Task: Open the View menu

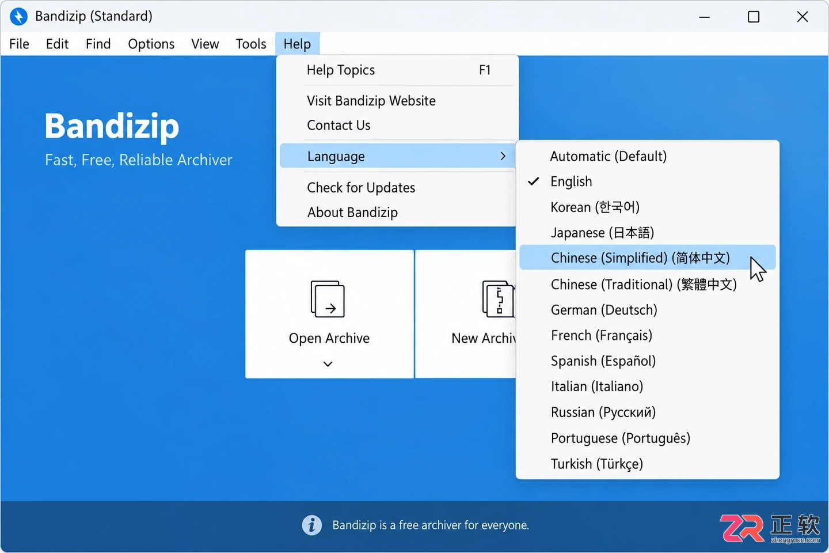Action: tap(205, 44)
